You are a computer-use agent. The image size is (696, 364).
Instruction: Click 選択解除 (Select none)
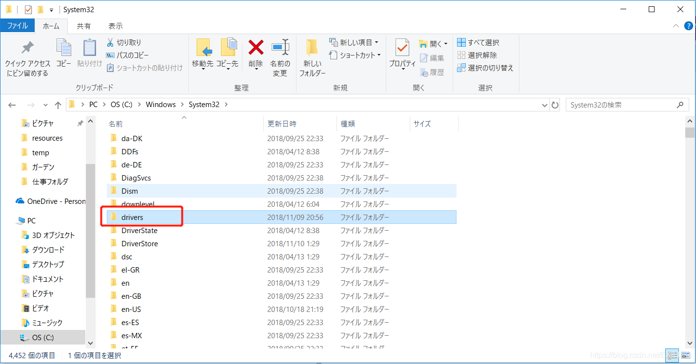coord(477,55)
